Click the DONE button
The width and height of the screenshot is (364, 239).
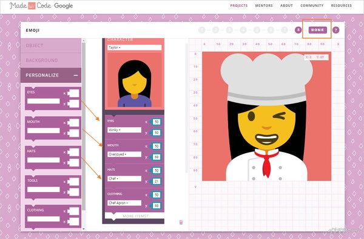point(317,30)
